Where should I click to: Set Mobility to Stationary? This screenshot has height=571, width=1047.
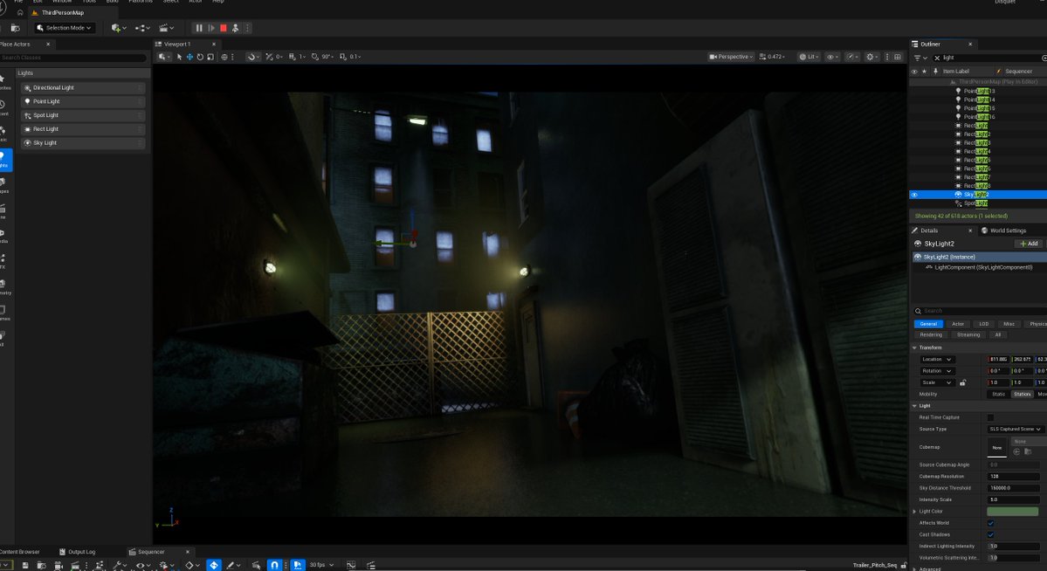[x=1022, y=394]
